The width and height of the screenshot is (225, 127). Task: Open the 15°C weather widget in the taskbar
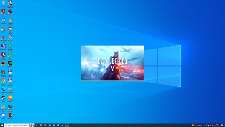[197, 125]
